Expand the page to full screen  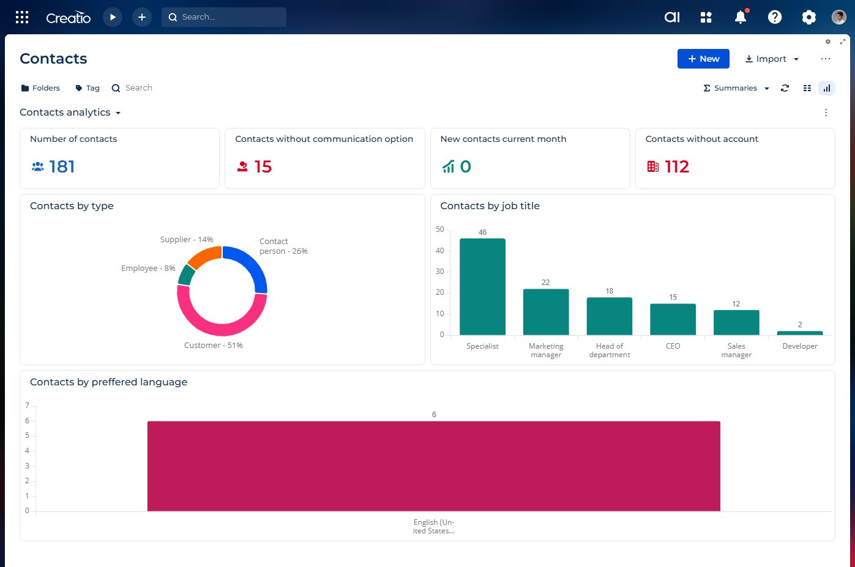click(843, 42)
